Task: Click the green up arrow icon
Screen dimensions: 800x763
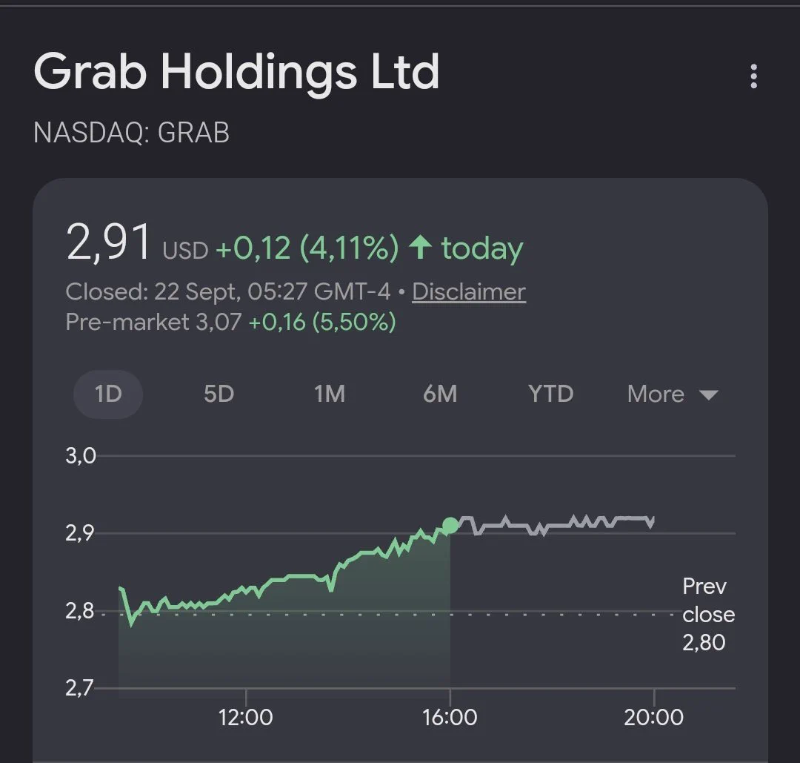Action: click(x=421, y=247)
